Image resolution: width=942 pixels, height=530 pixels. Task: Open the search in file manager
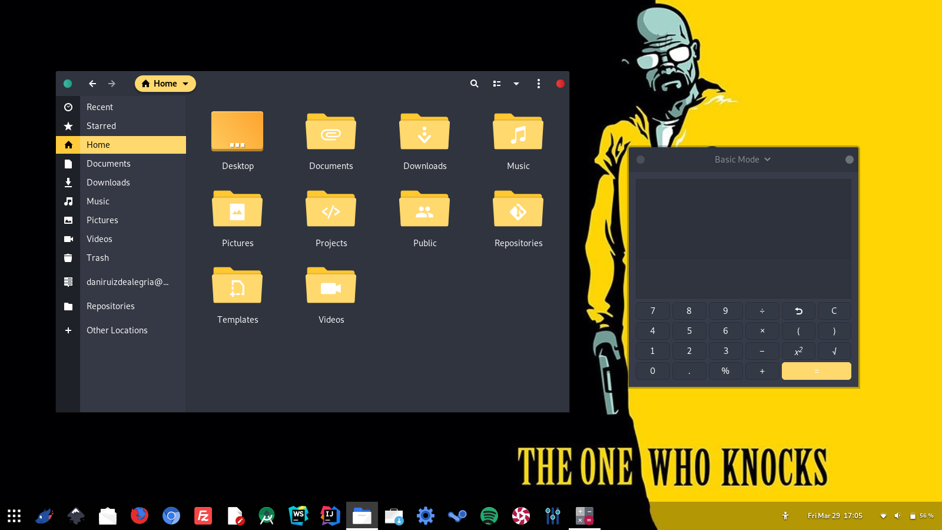[474, 84]
